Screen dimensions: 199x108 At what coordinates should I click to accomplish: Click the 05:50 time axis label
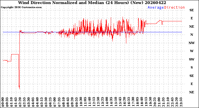pyautogui.click(x=46, y=102)
